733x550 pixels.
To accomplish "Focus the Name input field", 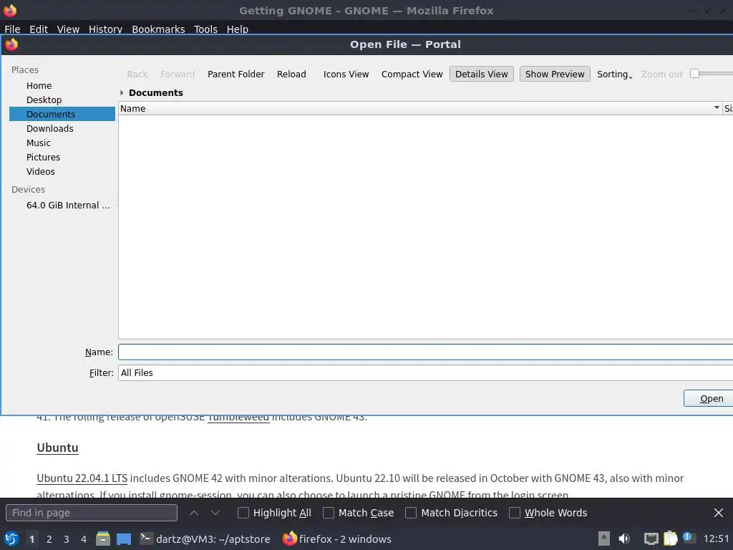I will (425, 352).
